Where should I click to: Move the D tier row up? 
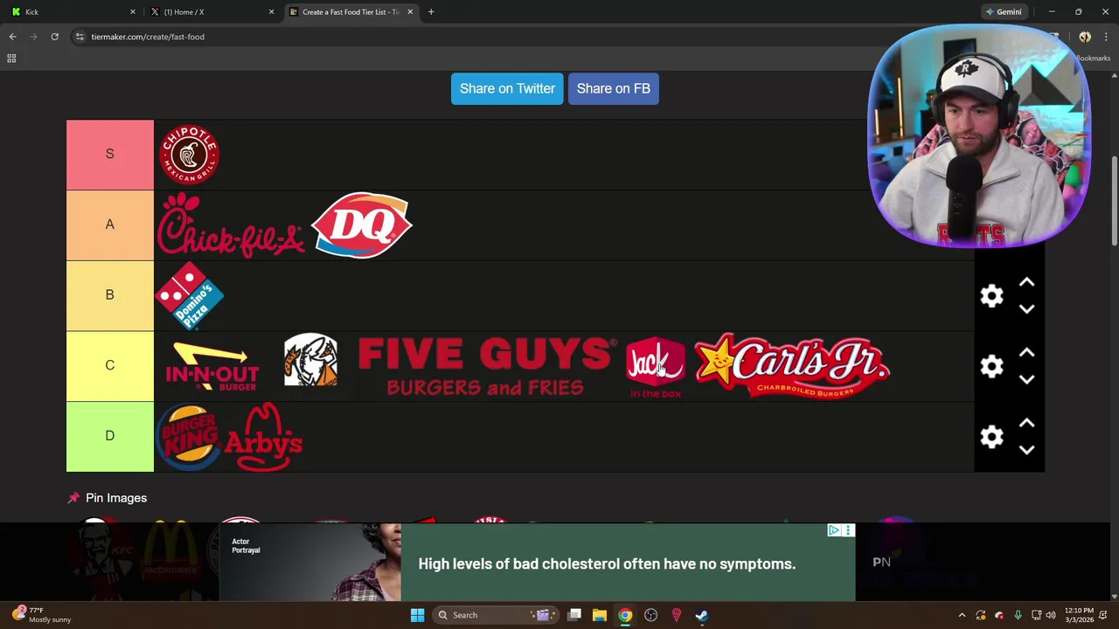pyautogui.click(x=1026, y=423)
